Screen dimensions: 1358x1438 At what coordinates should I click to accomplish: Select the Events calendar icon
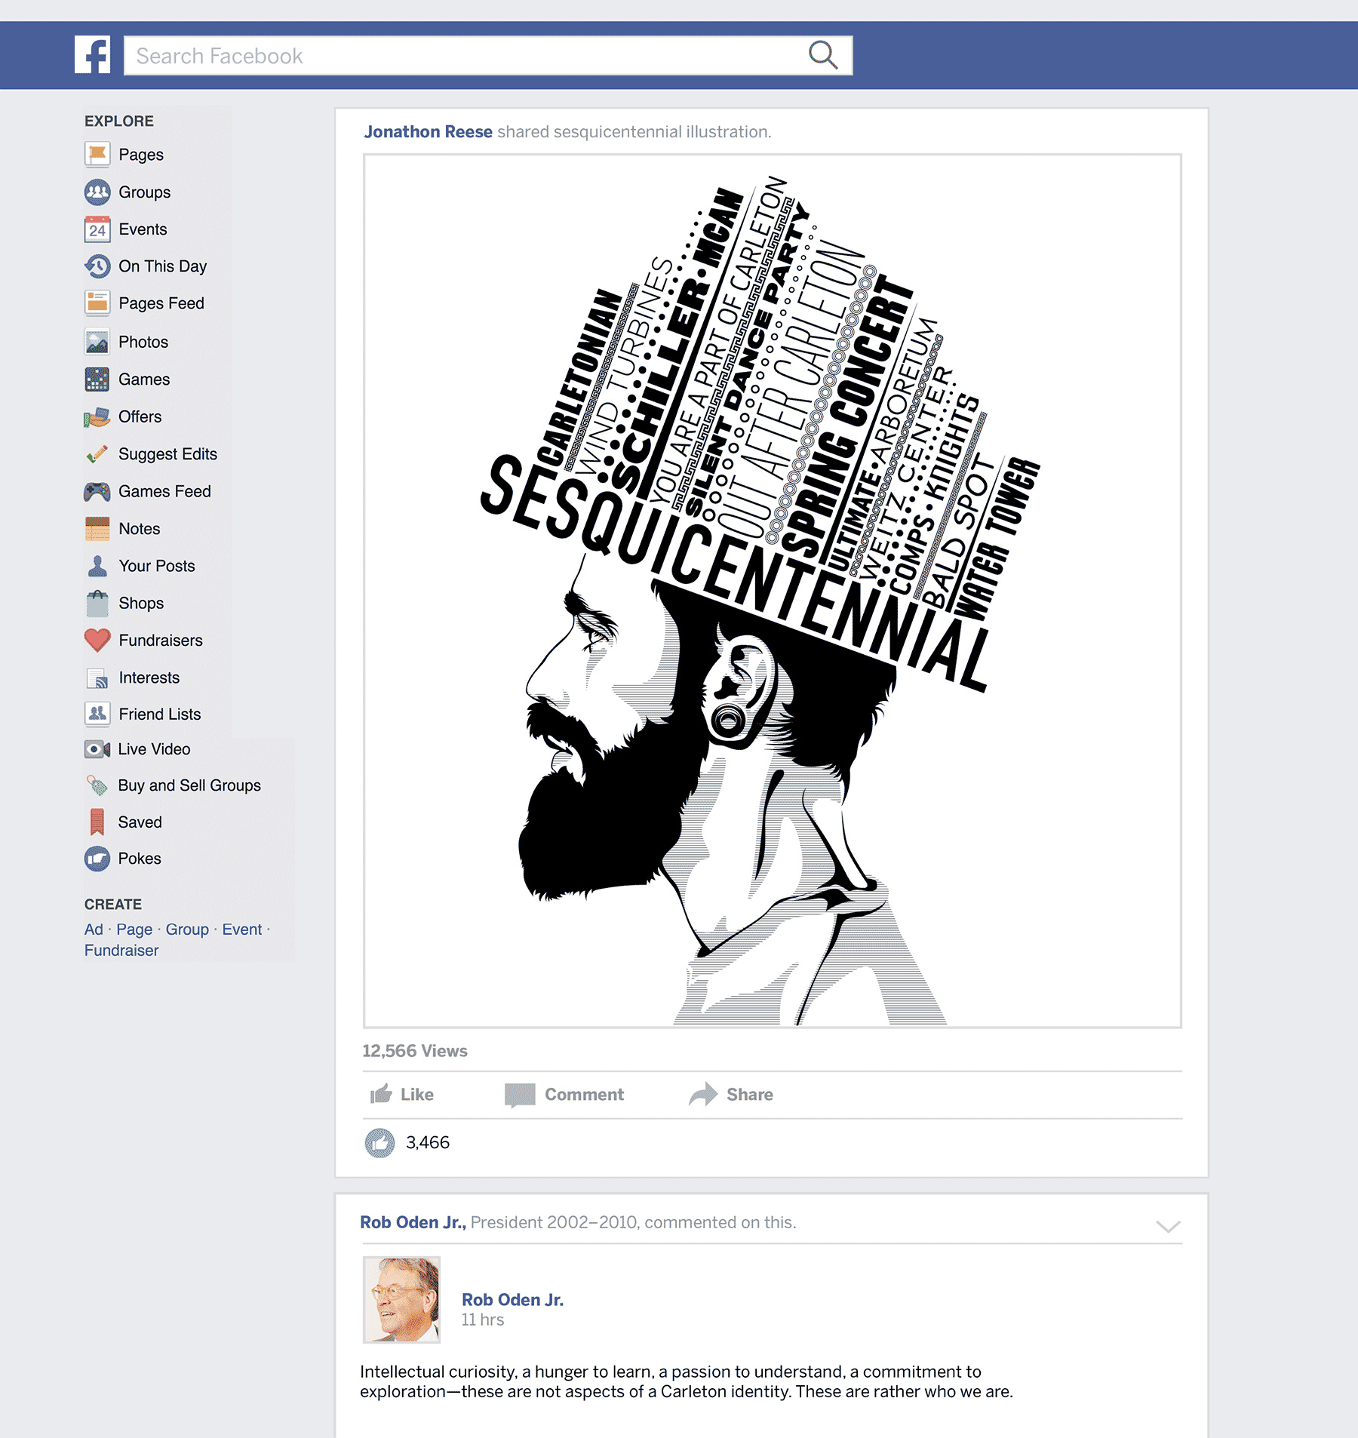point(97,229)
